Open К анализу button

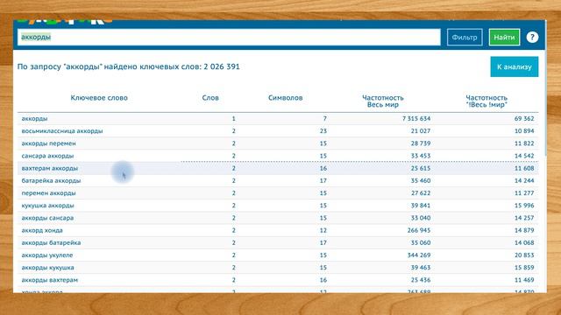(515, 66)
